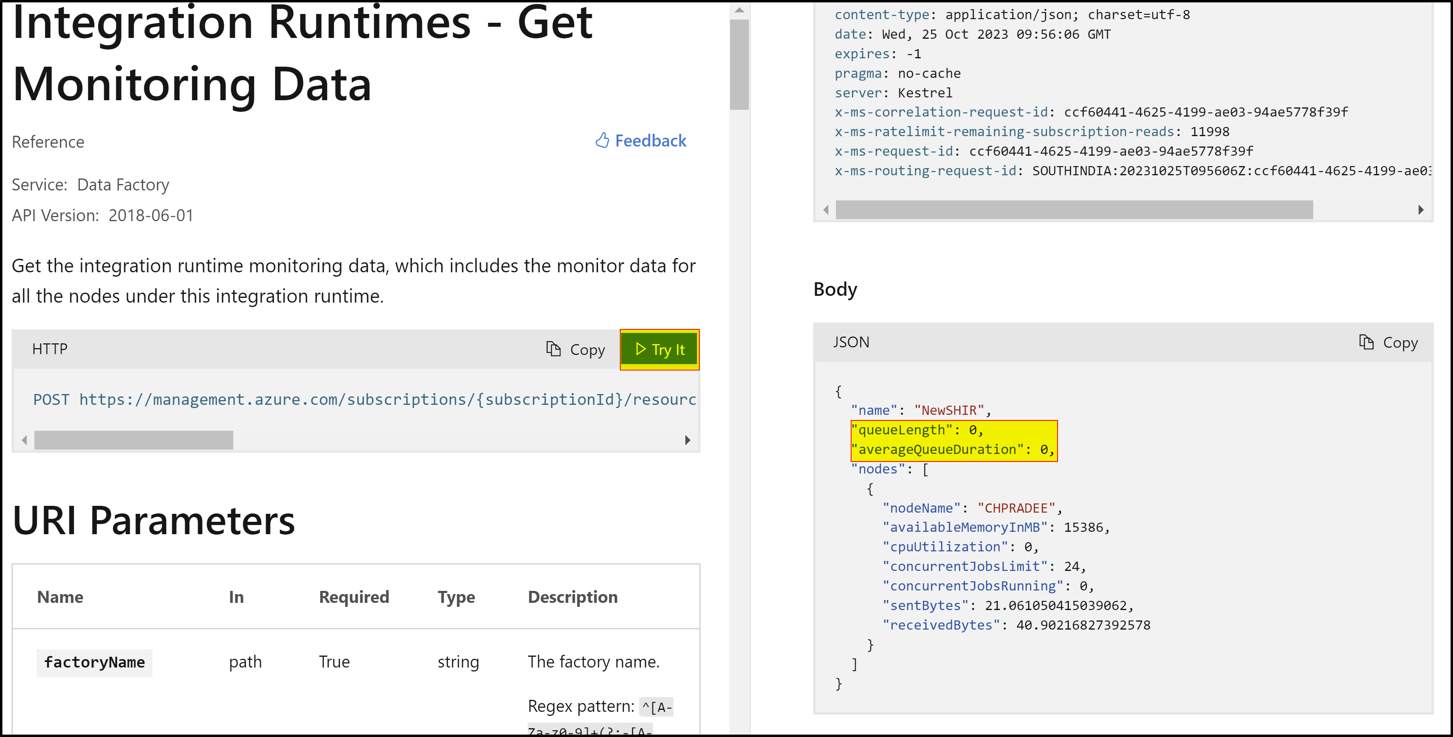Click the "availableMemoryInMB": 15386 line
The image size is (1453, 737).
[x=996, y=527]
